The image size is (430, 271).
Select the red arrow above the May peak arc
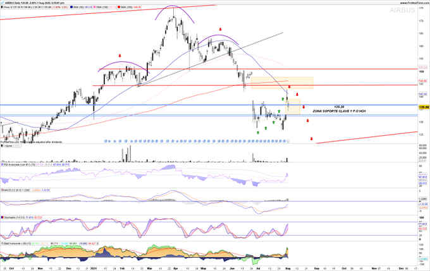220,29
